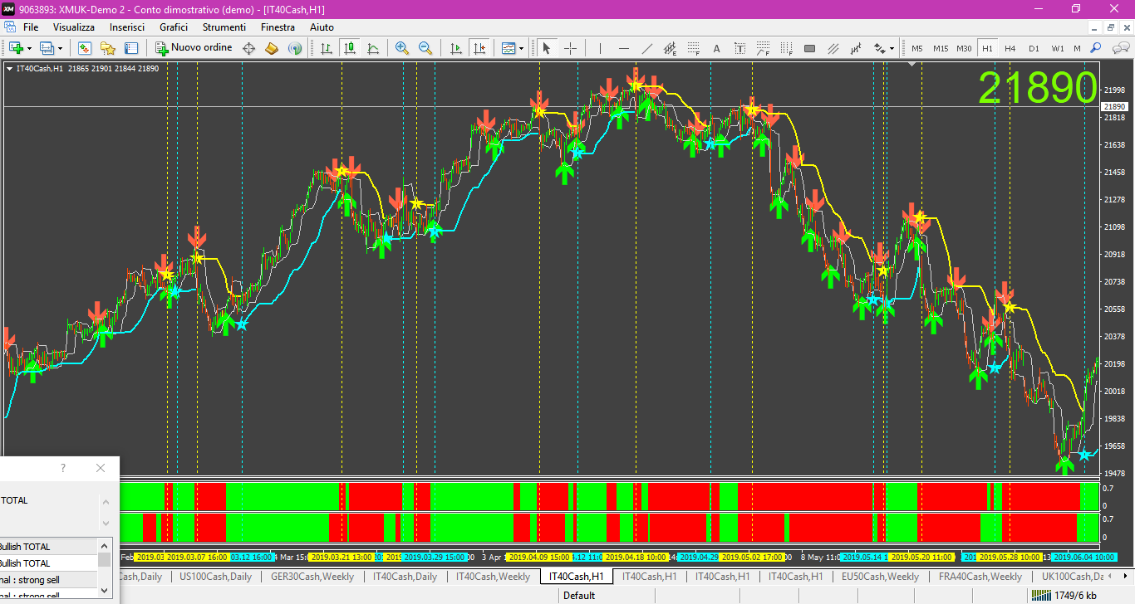Screen dimensions: 1135x604
Task: Click the grey down arrow beside TOTAL text
Action: tap(106, 523)
